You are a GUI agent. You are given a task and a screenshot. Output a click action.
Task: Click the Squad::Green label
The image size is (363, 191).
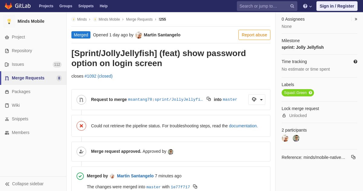click(x=295, y=93)
